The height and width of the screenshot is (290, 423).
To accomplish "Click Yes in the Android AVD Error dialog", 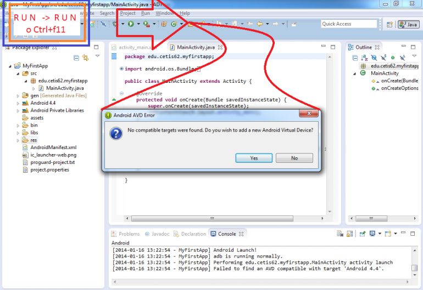I will click(x=254, y=158).
